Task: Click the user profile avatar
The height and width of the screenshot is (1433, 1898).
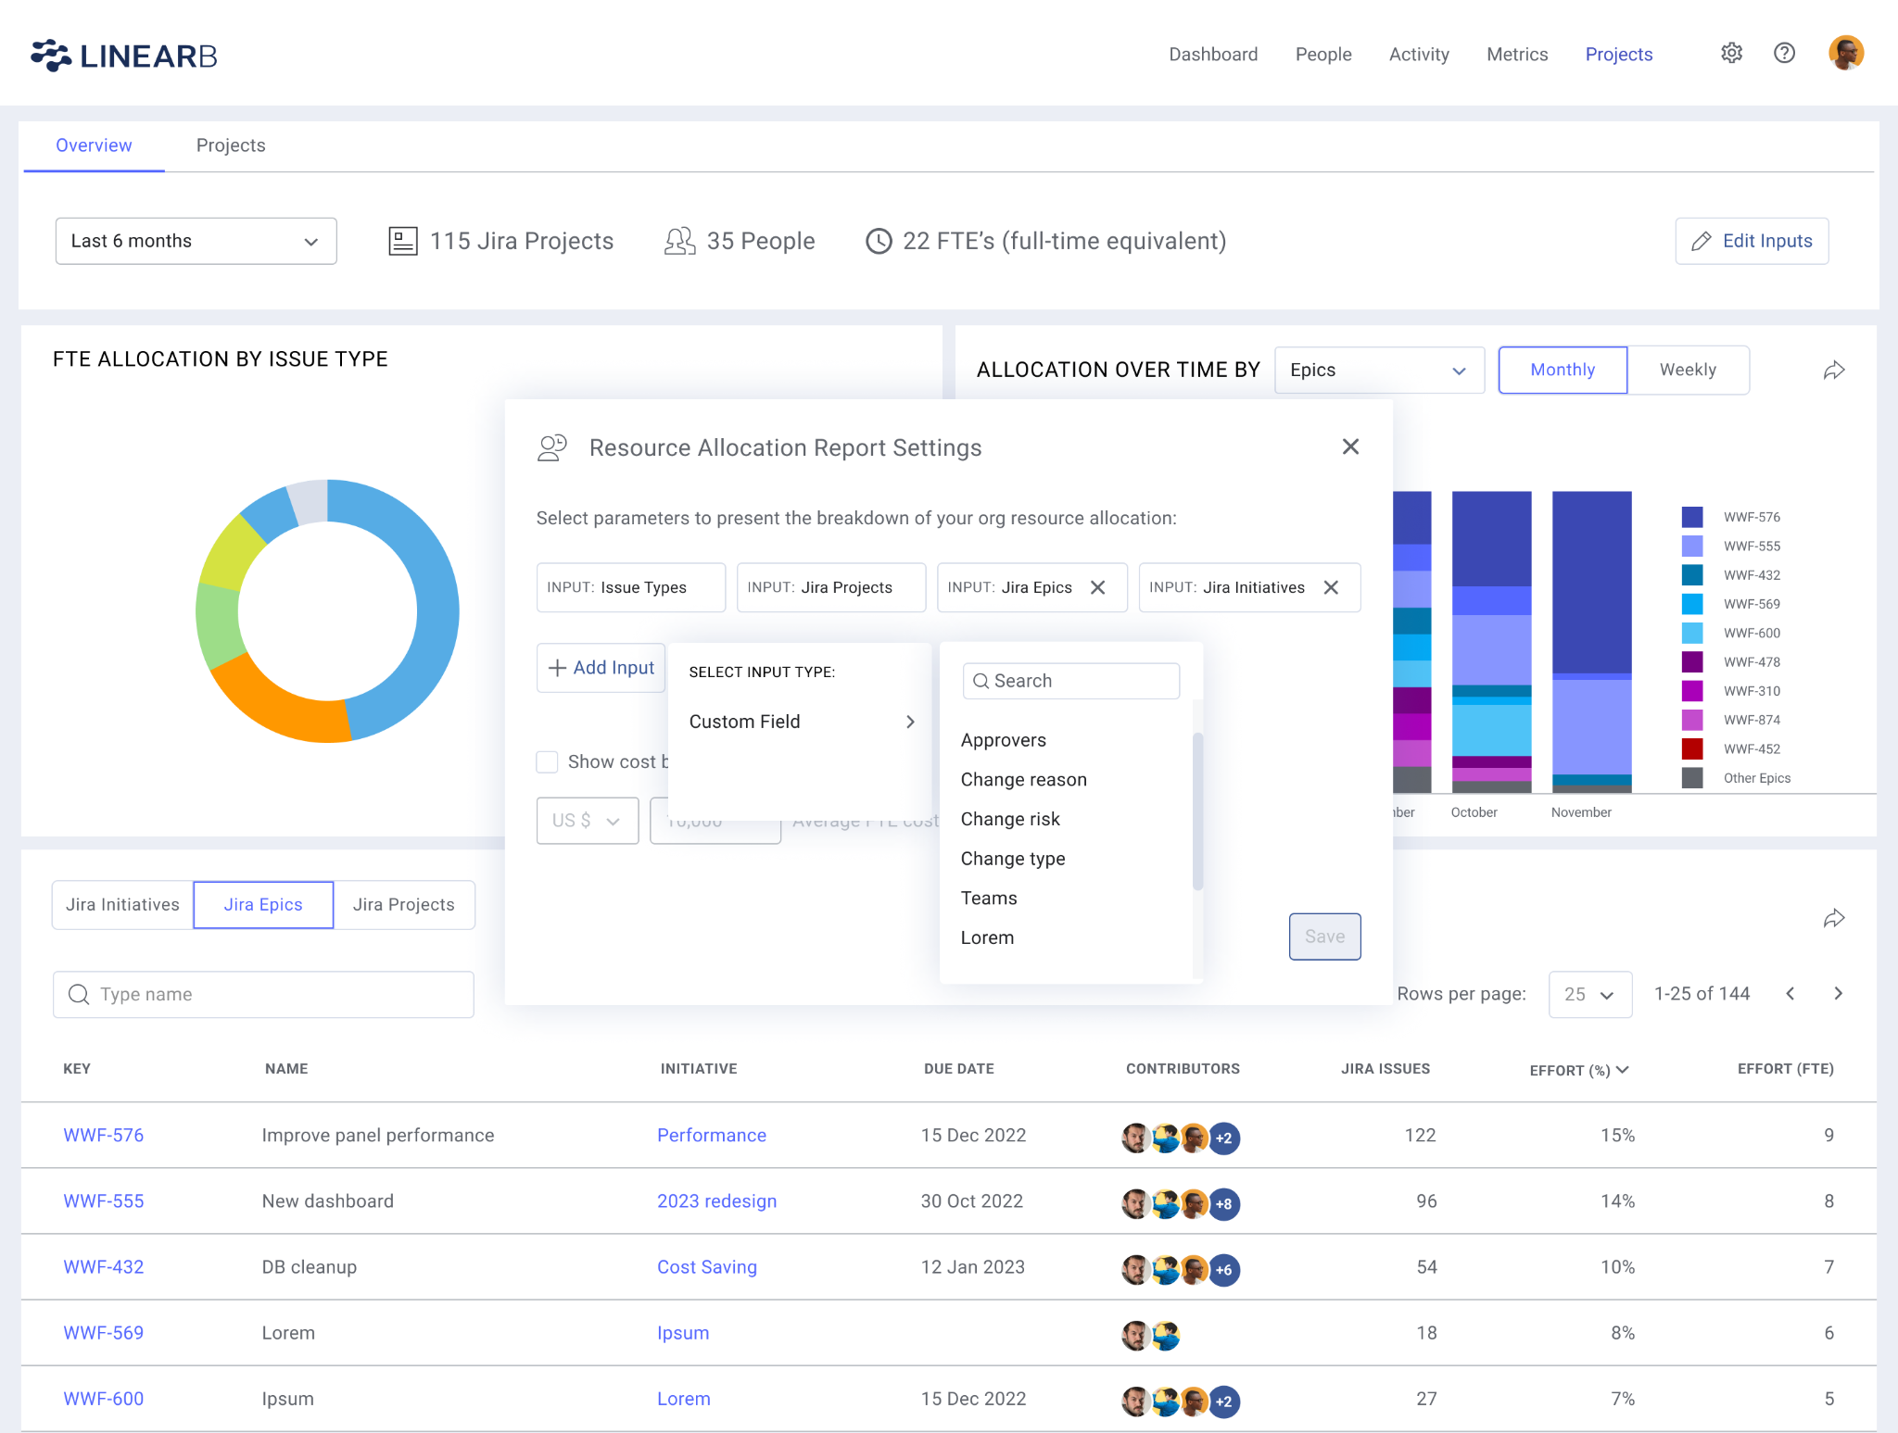Action: point(1846,53)
